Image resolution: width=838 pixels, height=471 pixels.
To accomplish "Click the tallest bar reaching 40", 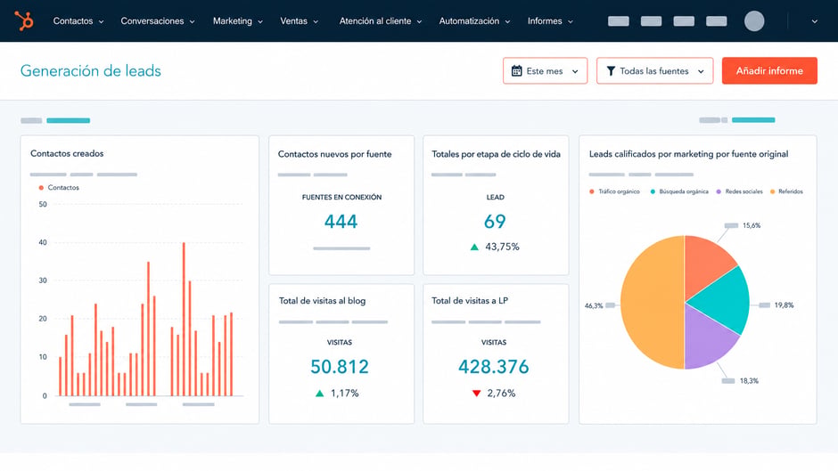I will pyautogui.click(x=184, y=319).
